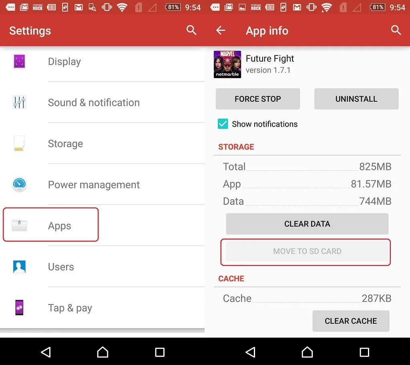
Task: Open Users settings
Action: 102,266
